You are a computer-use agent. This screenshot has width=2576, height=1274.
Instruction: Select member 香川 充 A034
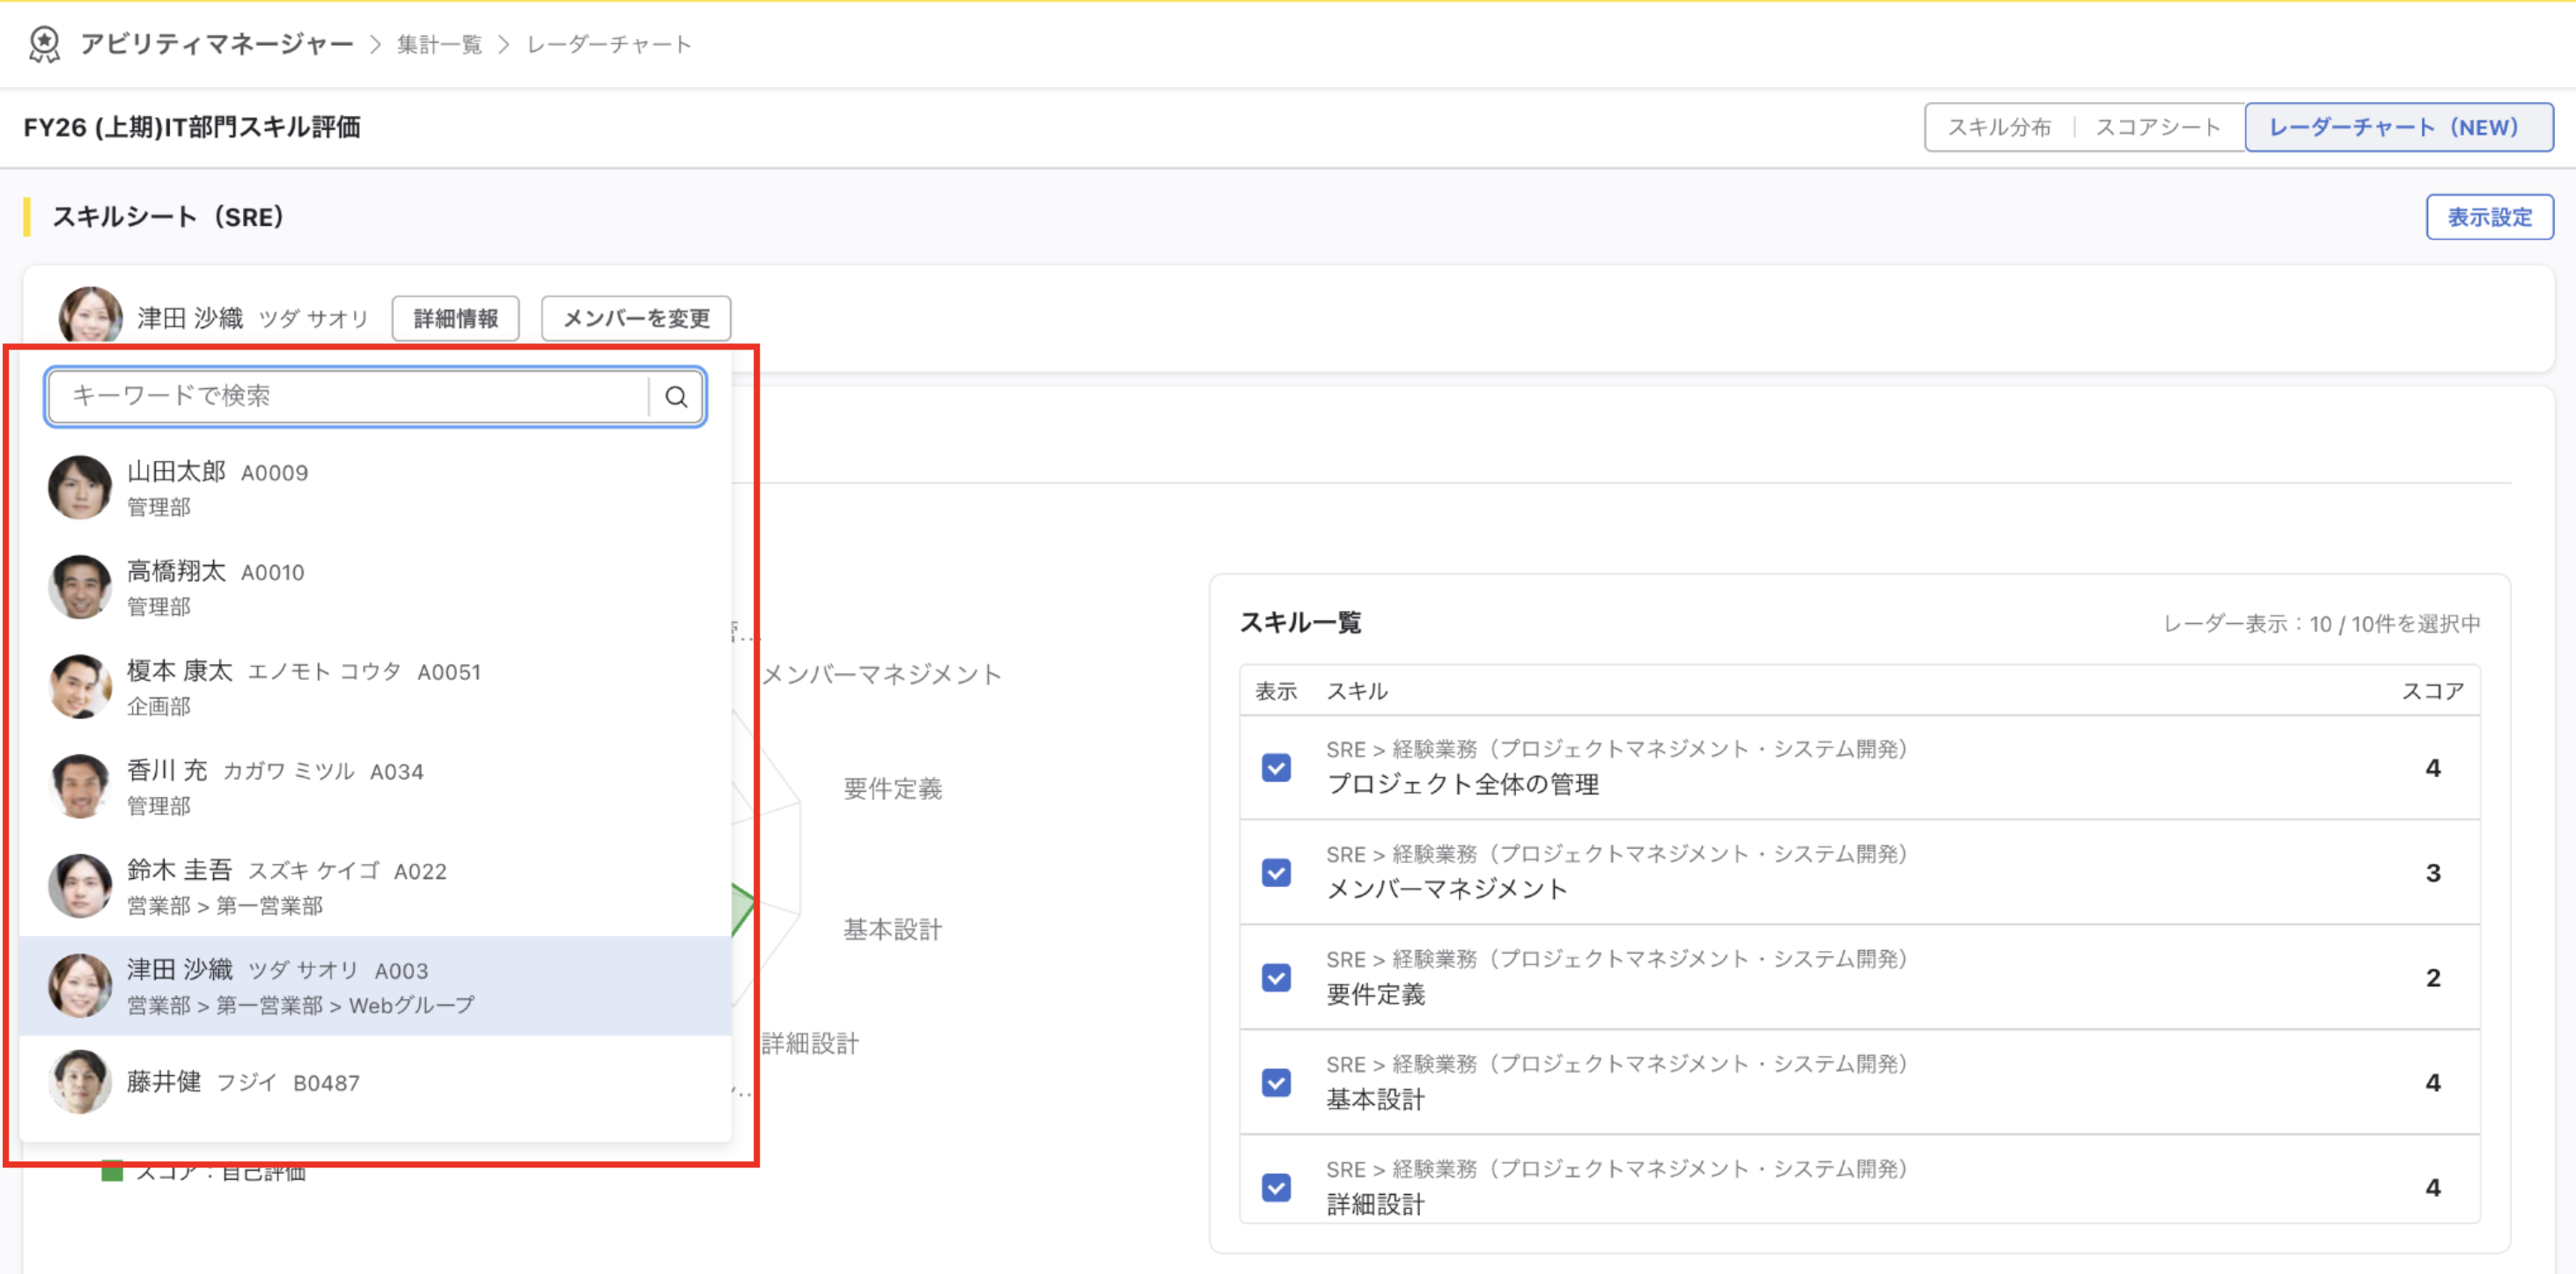click(376, 787)
